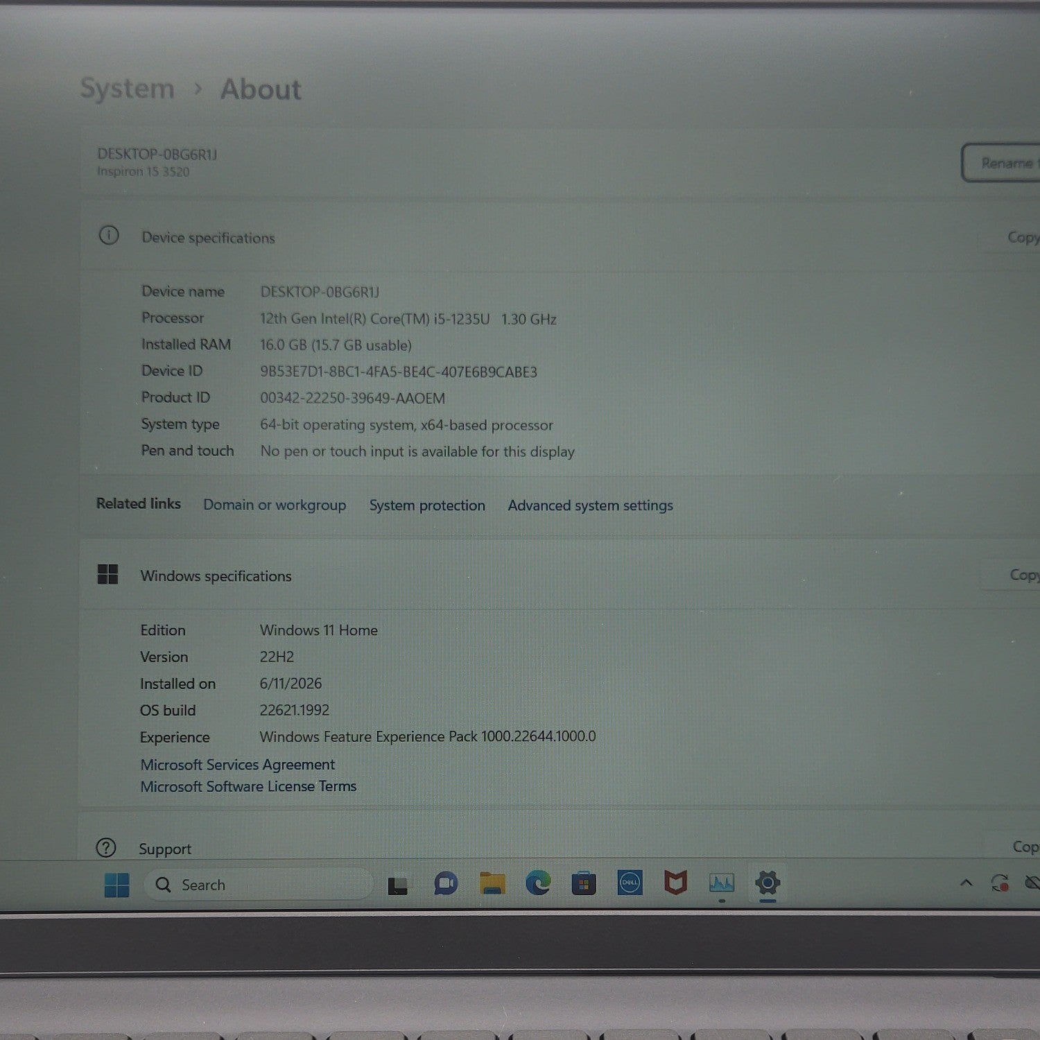This screenshot has width=1040, height=1040.
Task: Click the 'Version' label
Action: (x=164, y=657)
